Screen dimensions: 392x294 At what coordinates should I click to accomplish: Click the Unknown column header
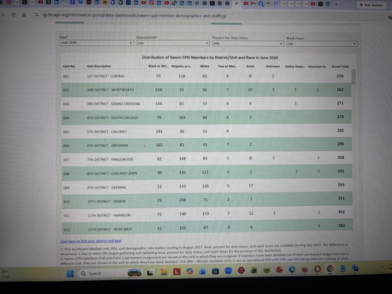tap(273, 66)
